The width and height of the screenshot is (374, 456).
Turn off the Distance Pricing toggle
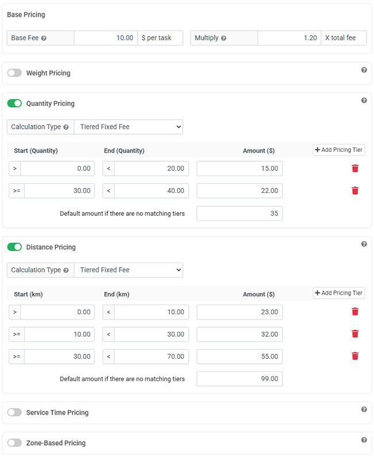click(x=14, y=247)
